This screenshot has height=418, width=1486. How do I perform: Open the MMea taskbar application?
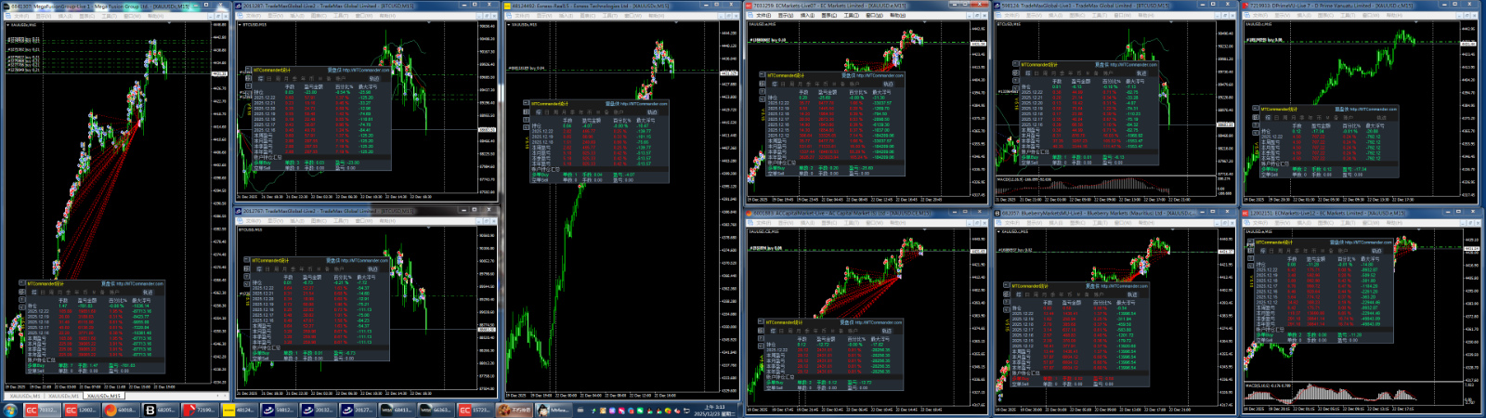(553, 410)
